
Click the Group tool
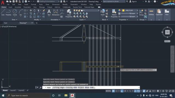click(x=141, y=13)
